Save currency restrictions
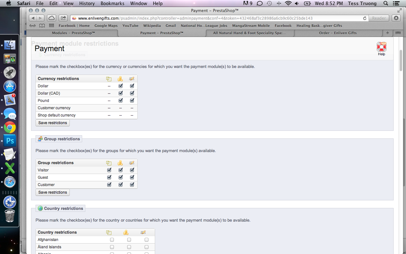 (53, 123)
